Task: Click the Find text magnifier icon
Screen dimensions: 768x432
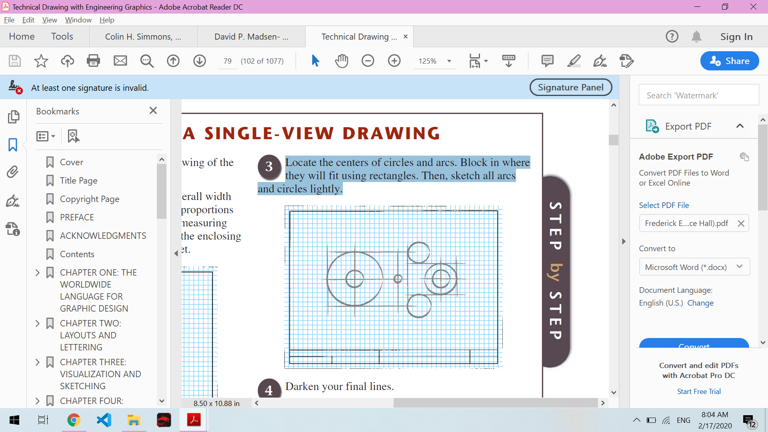Action: 147,61
